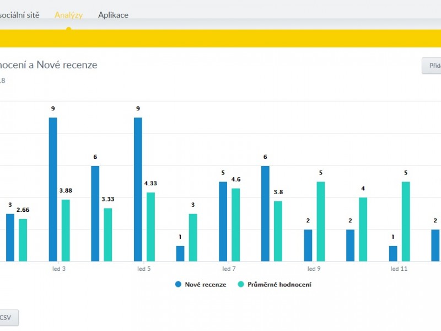
Task: Select the teal bar labeled 3.88
Action: click(x=66, y=230)
